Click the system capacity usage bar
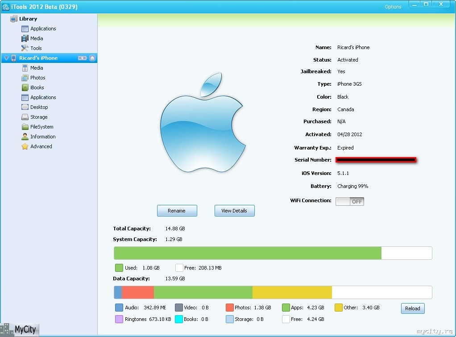This screenshot has height=337, width=456. 273,253
